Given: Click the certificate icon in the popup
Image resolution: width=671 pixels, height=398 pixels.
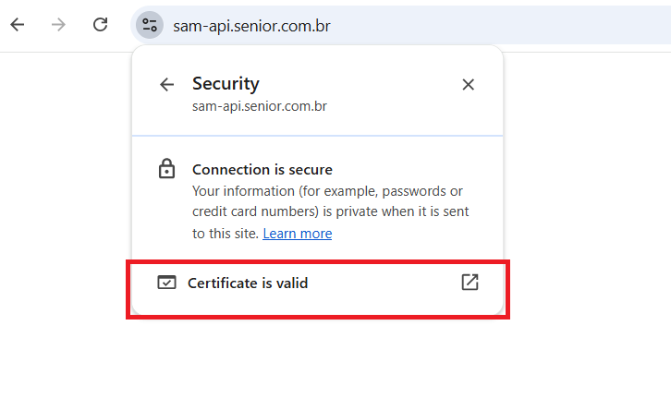Looking at the screenshot, I should tap(166, 283).
